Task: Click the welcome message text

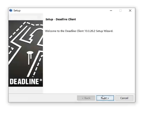Action: click(x=79, y=31)
